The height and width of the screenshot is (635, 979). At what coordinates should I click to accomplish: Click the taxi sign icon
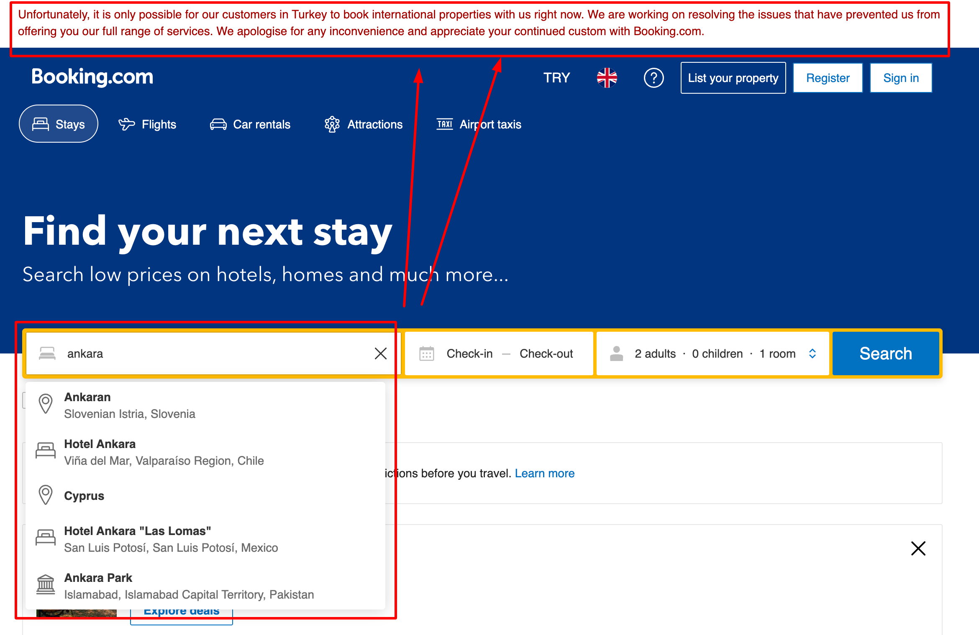coord(445,124)
